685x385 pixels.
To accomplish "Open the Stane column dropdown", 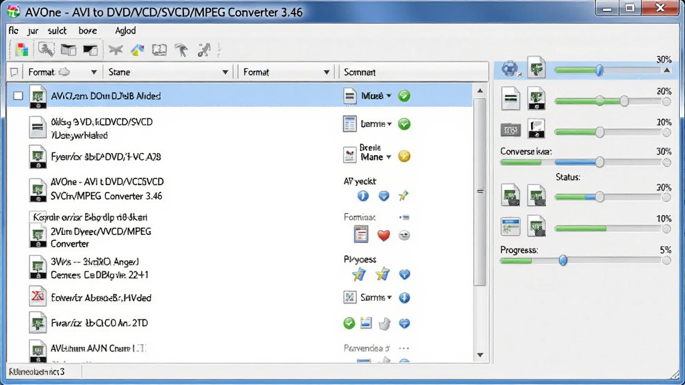I will click(x=225, y=72).
